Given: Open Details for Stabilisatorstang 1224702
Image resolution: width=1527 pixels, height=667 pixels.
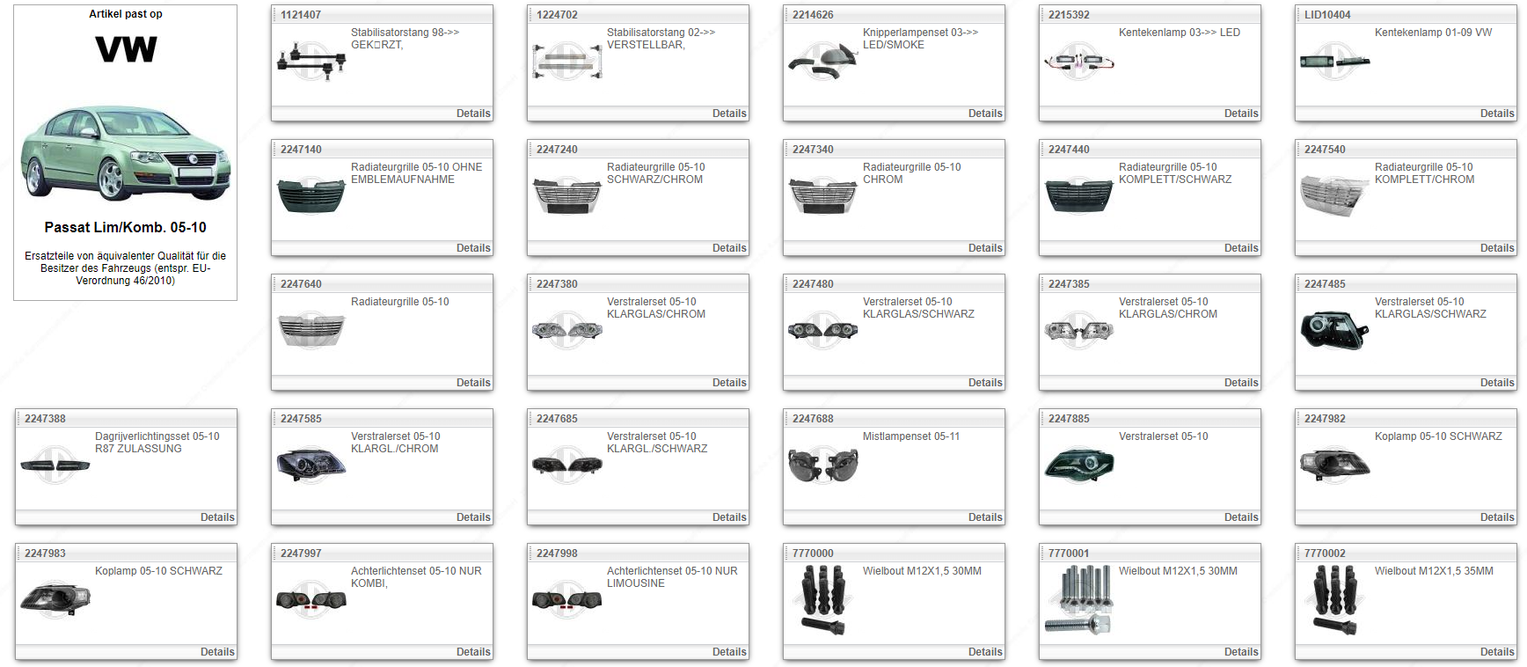Looking at the screenshot, I should point(728,114).
